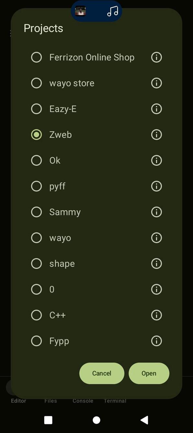Tap the video thumbnail in the status bar
The width and height of the screenshot is (193, 433).
tap(80, 11)
